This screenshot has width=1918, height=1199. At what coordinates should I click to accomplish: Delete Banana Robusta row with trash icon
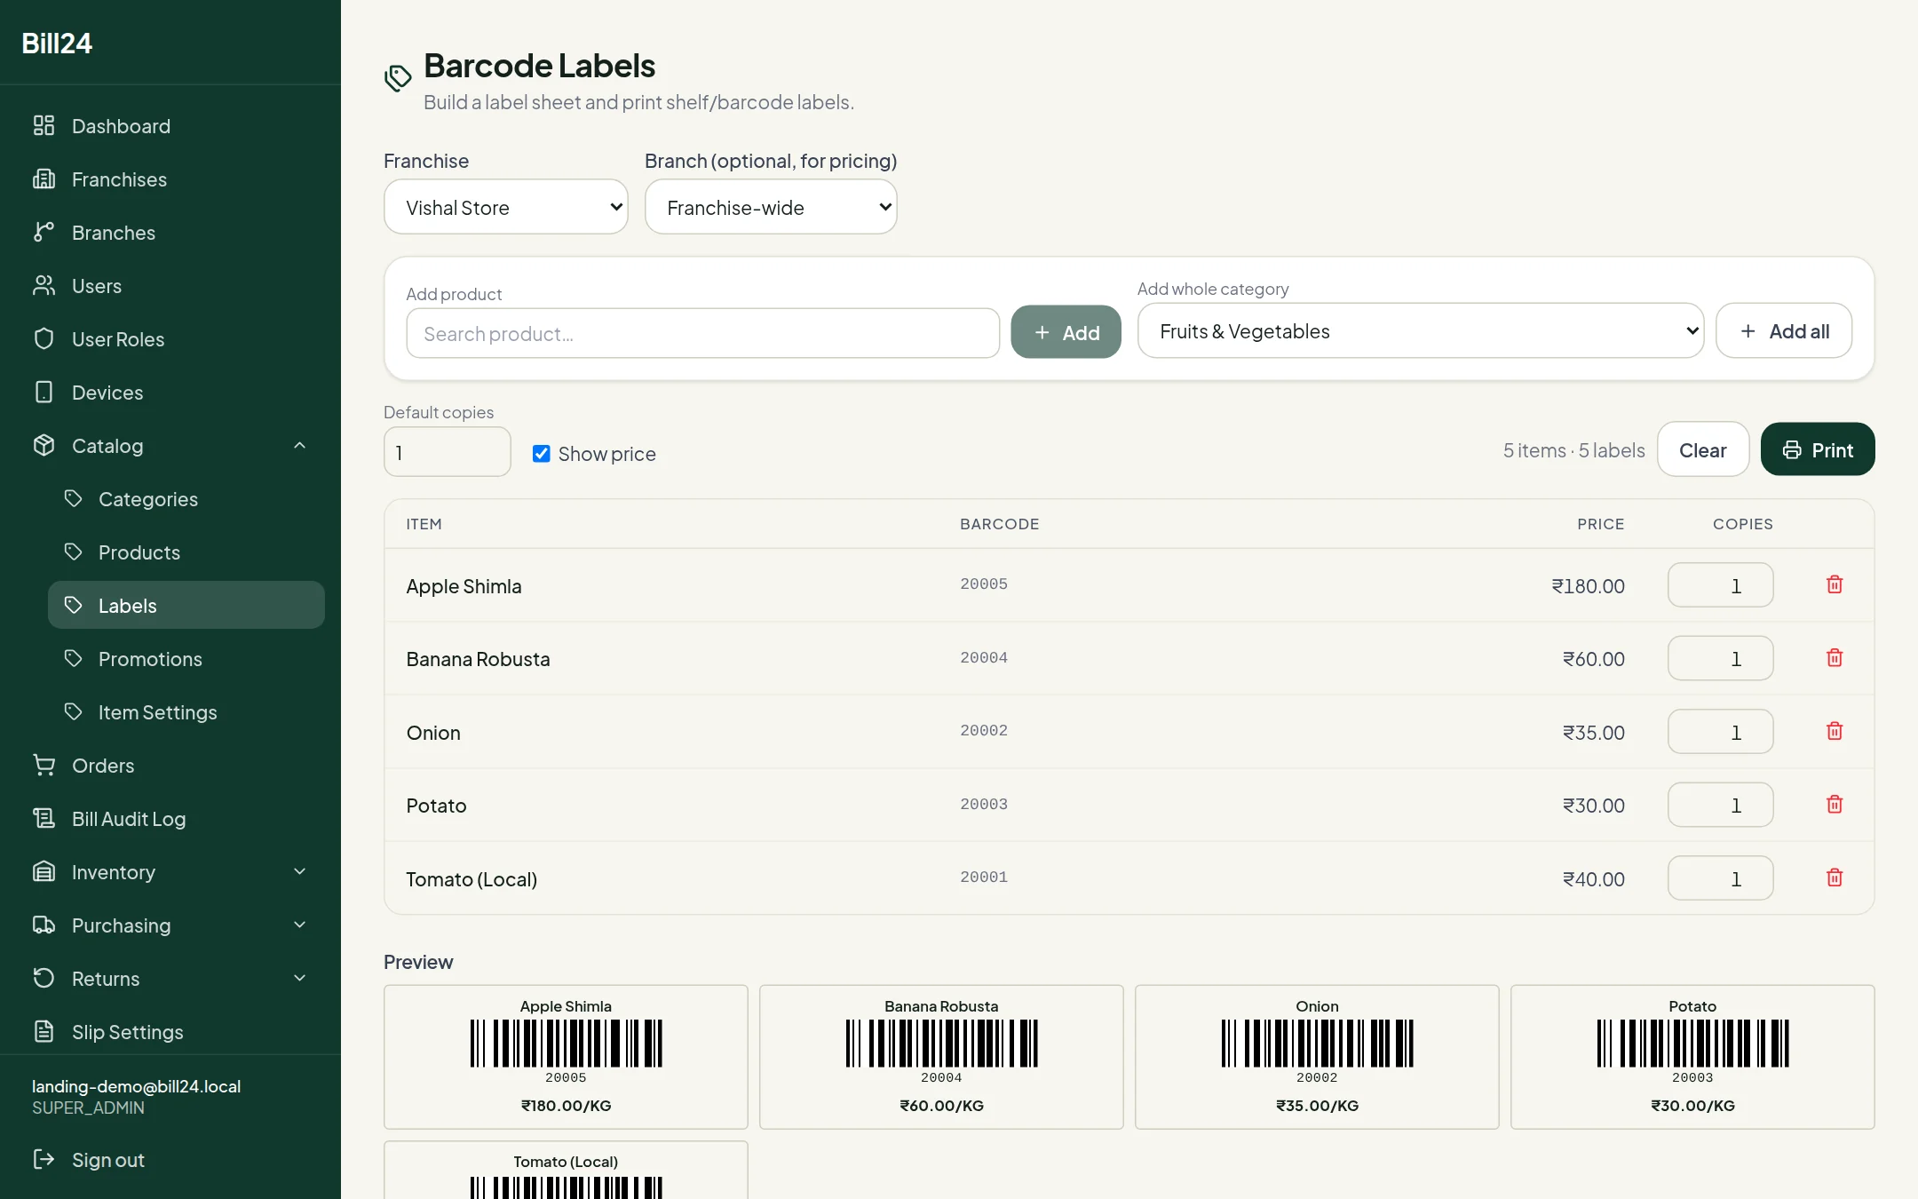1835,658
